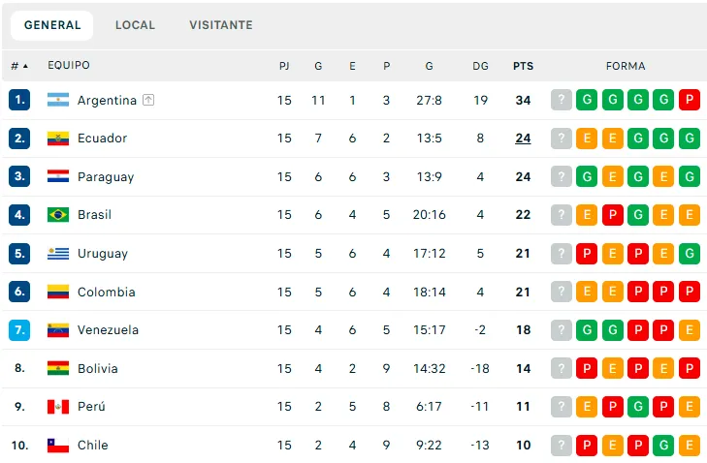
Task: Click Uruguay's green G form badge
Action: click(x=689, y=254)
